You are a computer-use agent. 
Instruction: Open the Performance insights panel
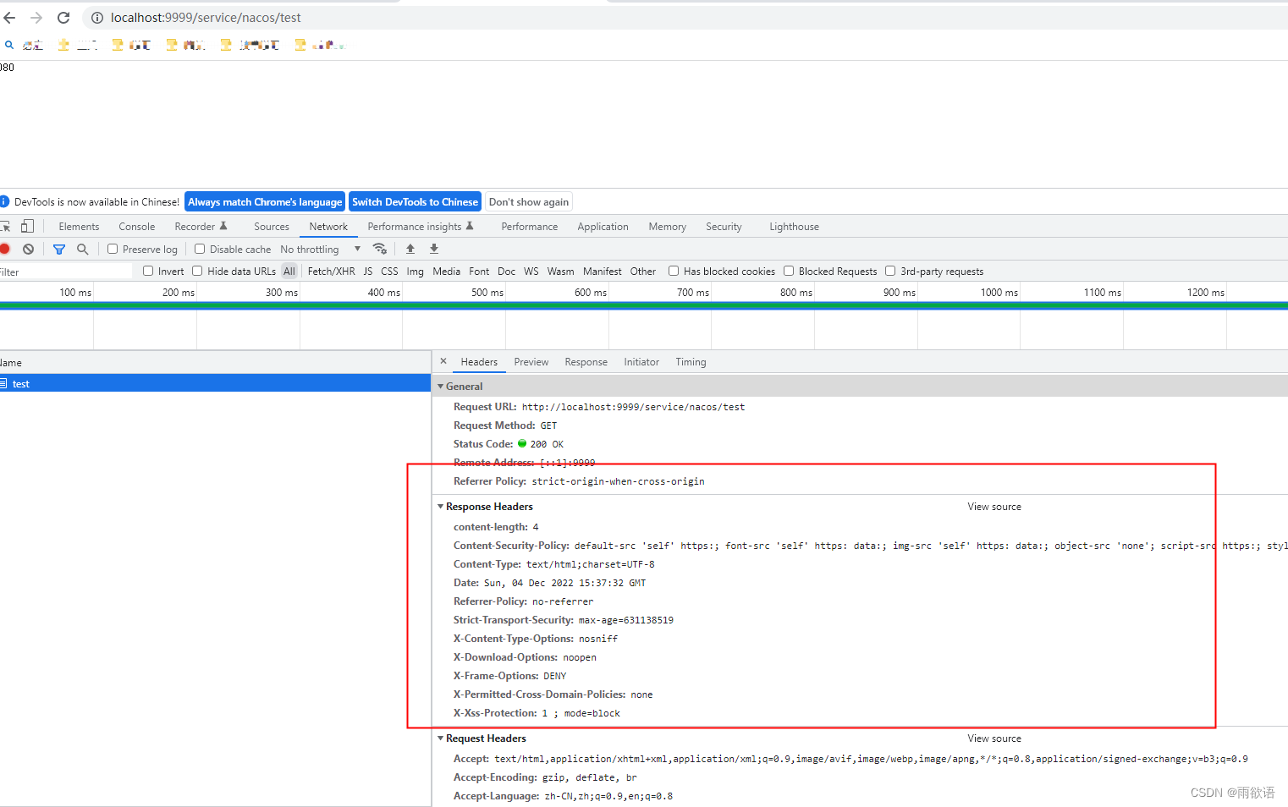pos(421,227)
